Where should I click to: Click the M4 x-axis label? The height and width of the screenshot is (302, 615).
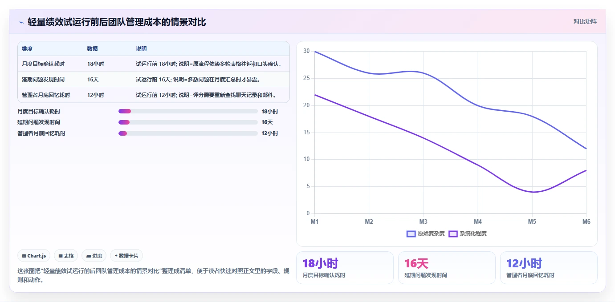[x=477, y=221]
